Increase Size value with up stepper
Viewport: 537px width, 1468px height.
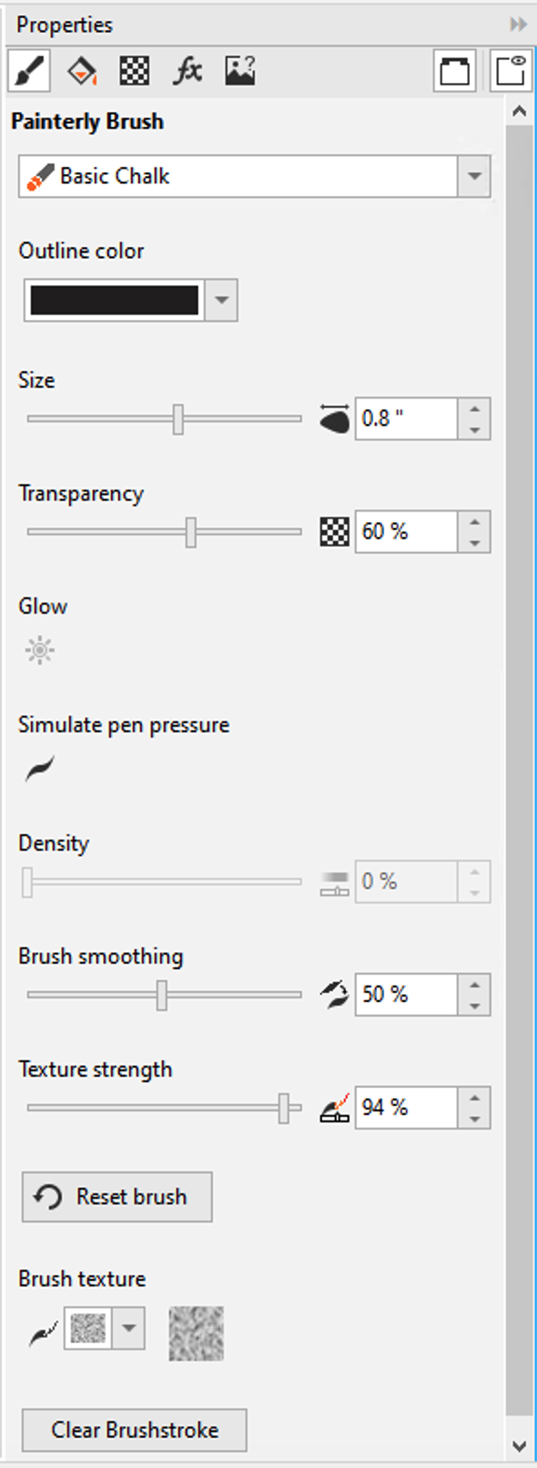474,408
